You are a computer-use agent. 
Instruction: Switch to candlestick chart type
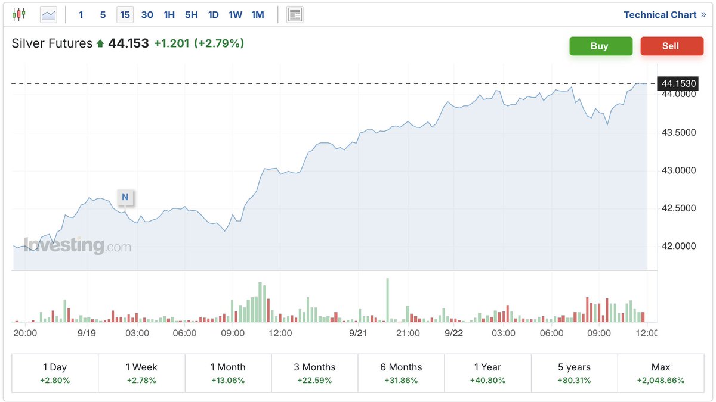(x=19, y=14)
